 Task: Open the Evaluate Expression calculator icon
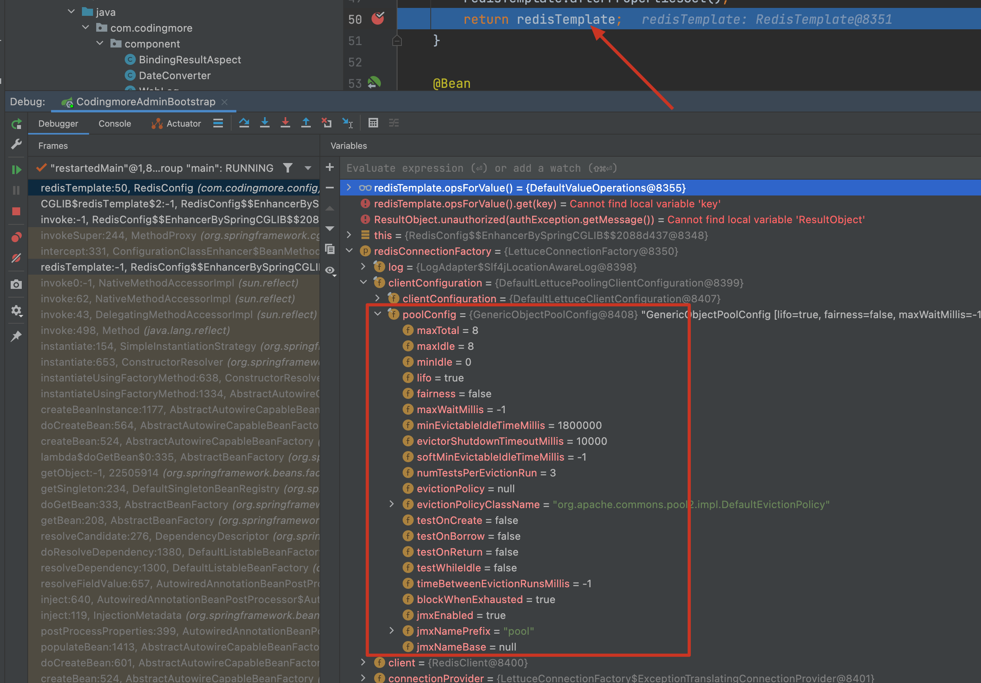(373, 123)
